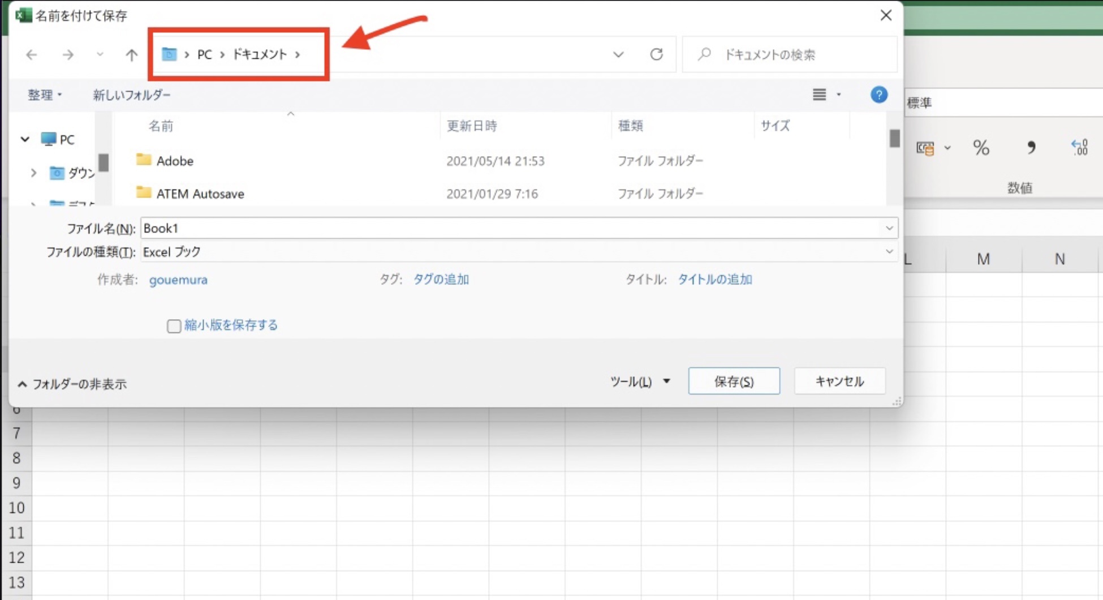Image resolution: width=1103 pixels, height=600 pixels.
Task: Click the キャンセル button
Action: 839,381
